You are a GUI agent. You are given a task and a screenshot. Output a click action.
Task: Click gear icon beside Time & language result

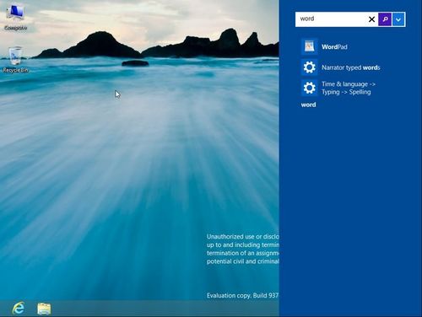tap(309, 88)
